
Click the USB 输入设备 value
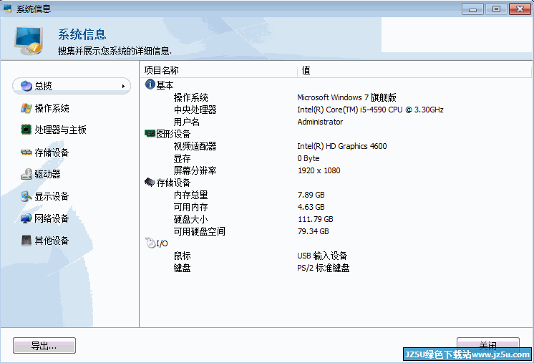tap(322, 256)
